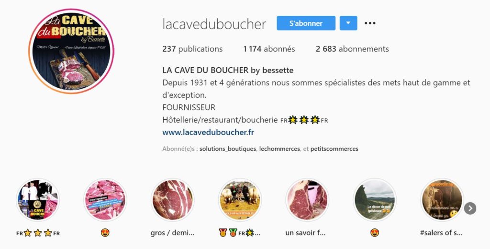
Task: Open the cattle show medals highlight
Action: 240,200
